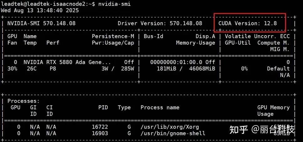Click the GPU temperature reading 26C
This screenshot has height=142, width=303.
click(32, 69)
